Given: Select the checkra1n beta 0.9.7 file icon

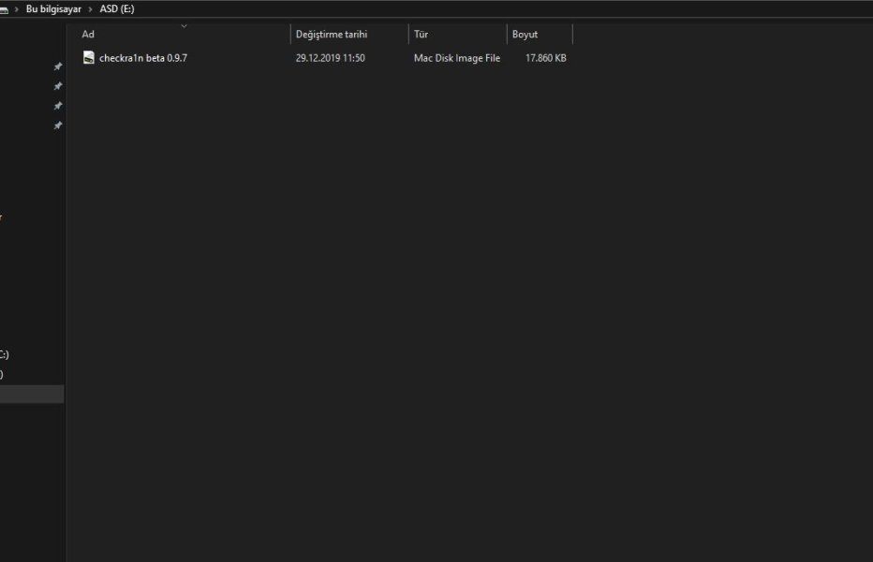Looking at the screenshot, I should (88, 58).
